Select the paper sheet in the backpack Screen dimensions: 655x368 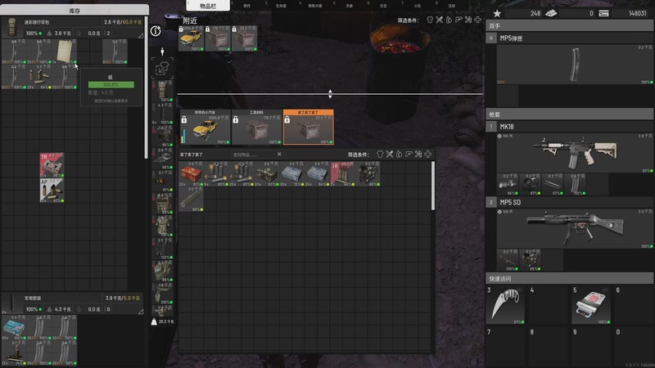65,52
